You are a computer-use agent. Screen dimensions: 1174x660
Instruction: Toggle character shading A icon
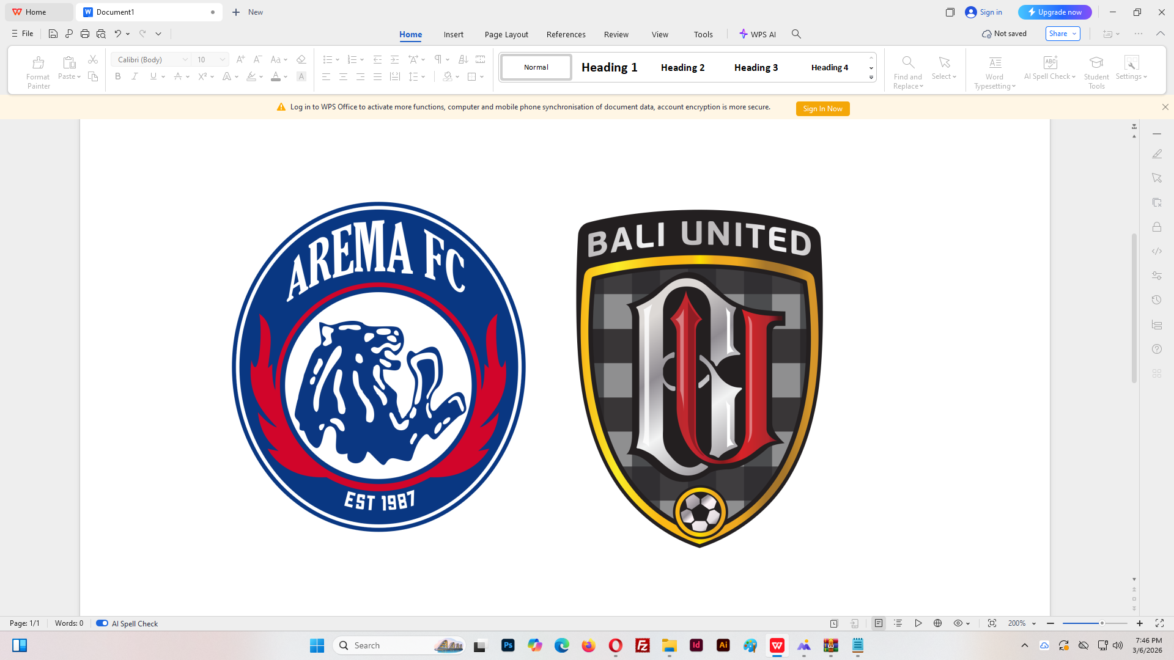click(301, 76)
